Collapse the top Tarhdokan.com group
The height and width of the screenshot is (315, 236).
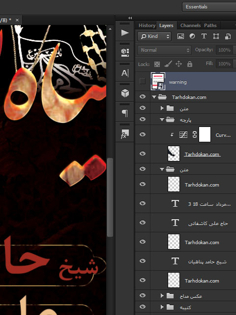tap(154, 97)
